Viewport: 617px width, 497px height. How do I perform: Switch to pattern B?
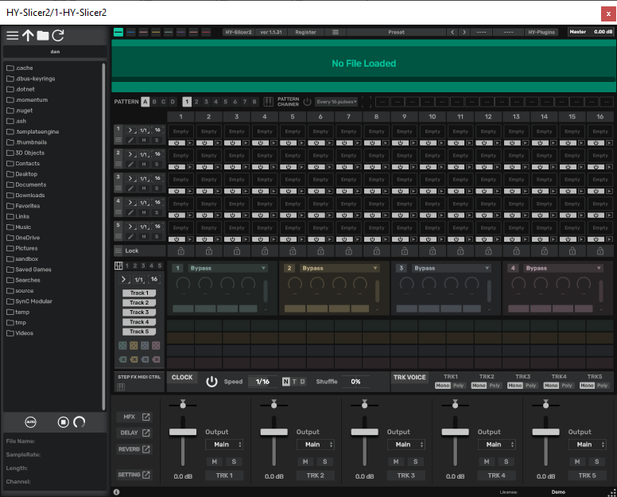click(154, 102)
